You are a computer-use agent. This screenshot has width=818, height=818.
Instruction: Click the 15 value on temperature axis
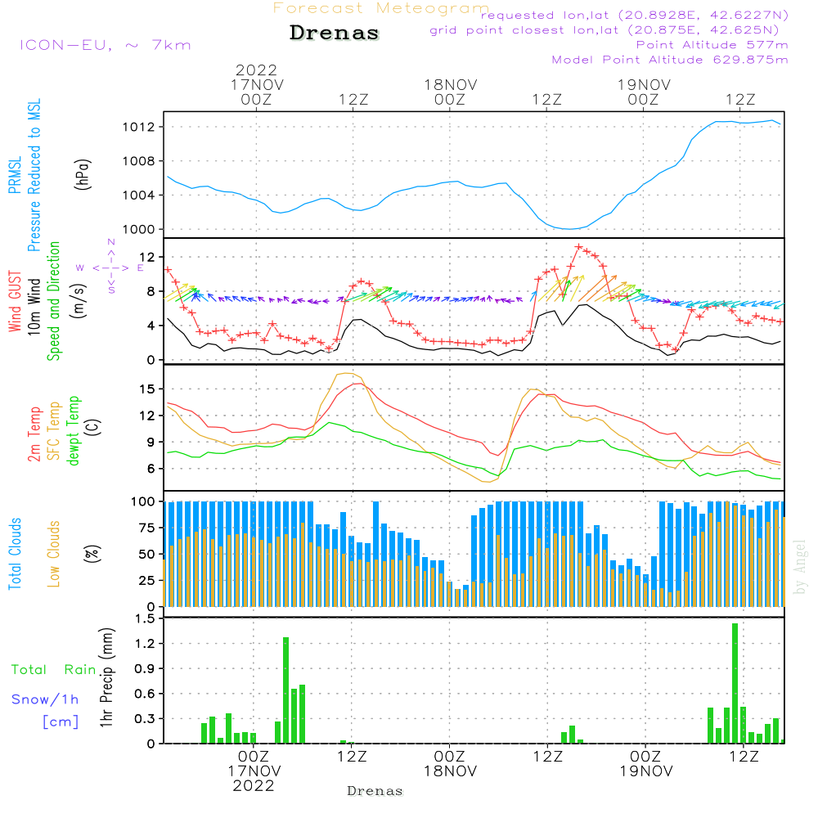[x=147, y=389]
